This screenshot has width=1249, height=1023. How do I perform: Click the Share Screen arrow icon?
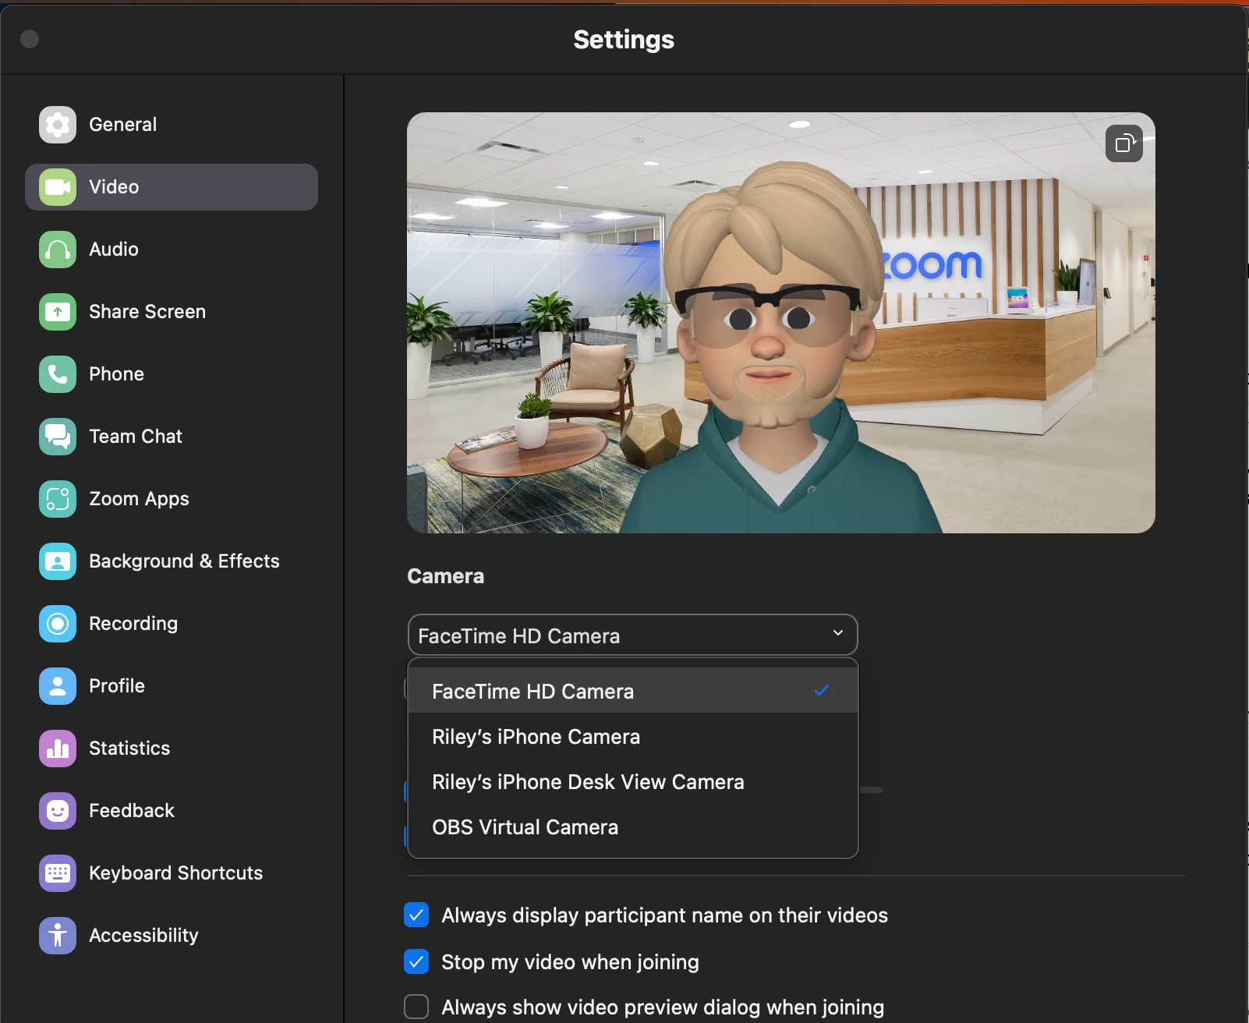[58, 312]
